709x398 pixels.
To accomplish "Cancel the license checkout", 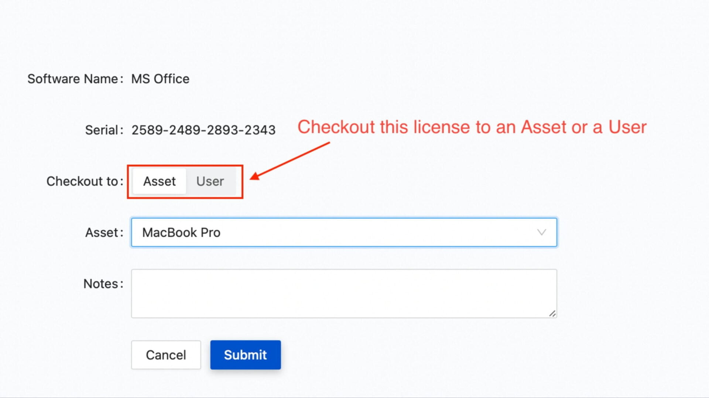I will tap(166, 355).
